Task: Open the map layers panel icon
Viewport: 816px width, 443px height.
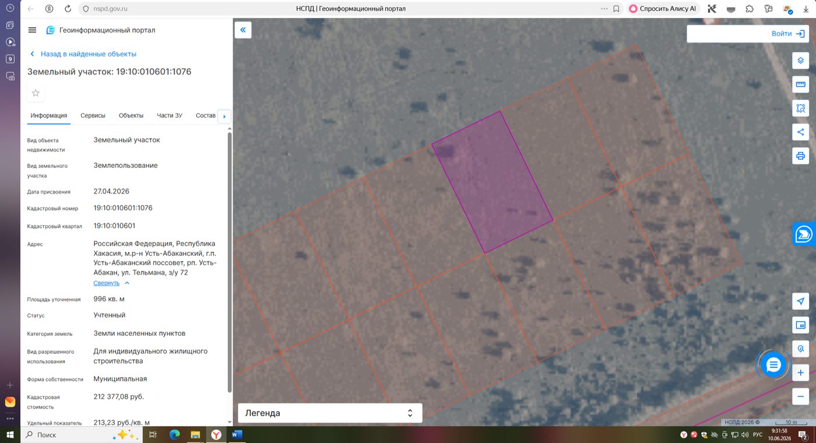Action: [801, 61]
